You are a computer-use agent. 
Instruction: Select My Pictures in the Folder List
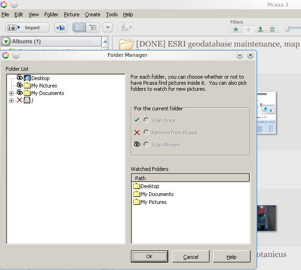44,86
